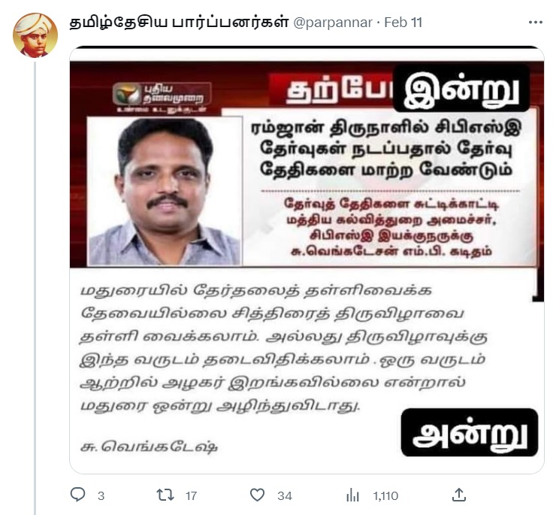
Task: Click the reply count 3
Action: pyautogui.click(x=101, y=496)
